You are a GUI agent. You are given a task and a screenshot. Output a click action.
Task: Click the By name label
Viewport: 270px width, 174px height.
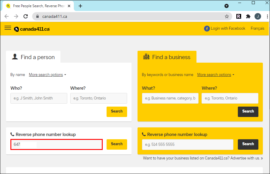click(x=18, y=75)
